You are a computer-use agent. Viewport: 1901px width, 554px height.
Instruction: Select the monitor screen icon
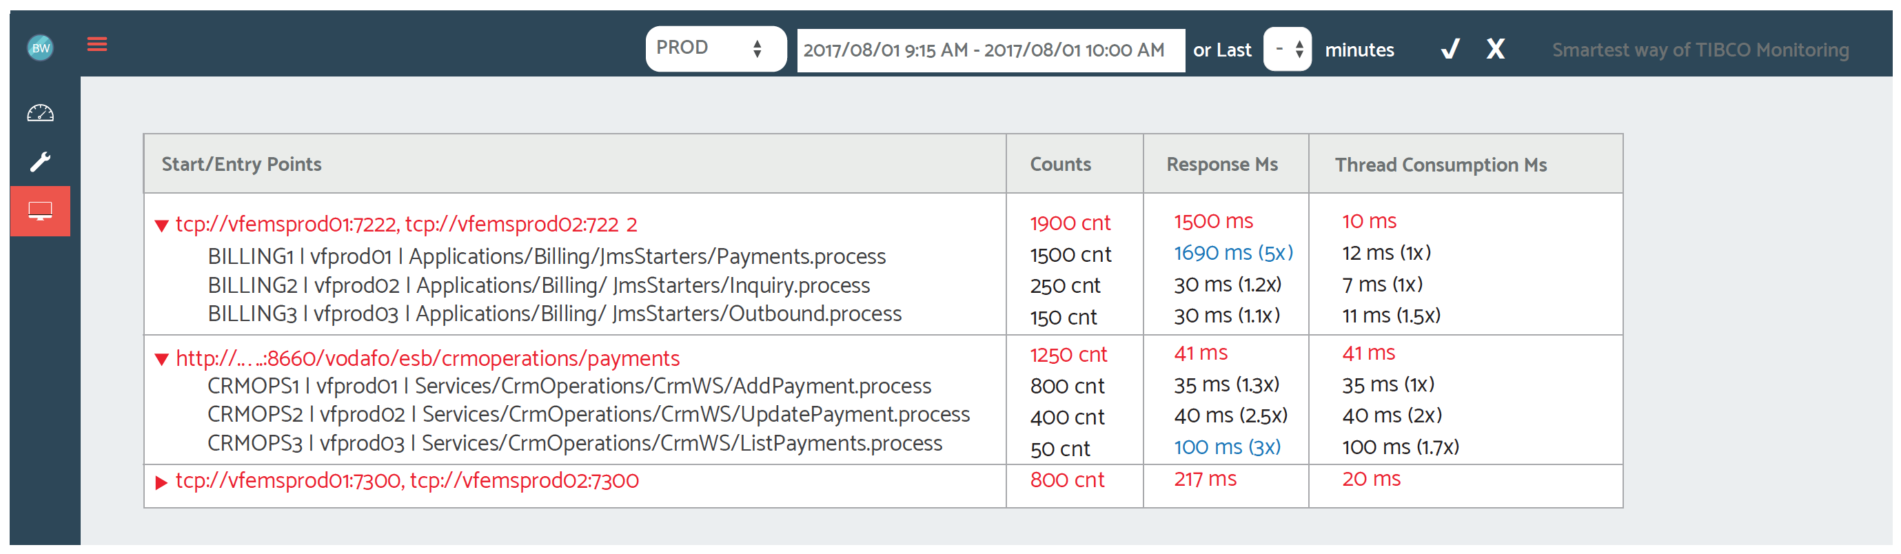pyautogui.click(x=41, y=212)
